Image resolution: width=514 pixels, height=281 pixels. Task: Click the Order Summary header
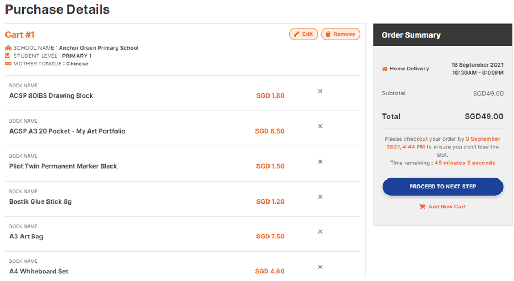tap(443, 35)
